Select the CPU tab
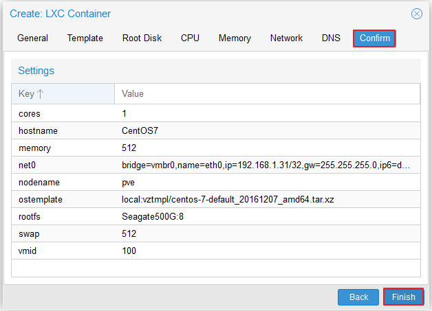Viewport: 432px width, 311px height. coord(190,38)
